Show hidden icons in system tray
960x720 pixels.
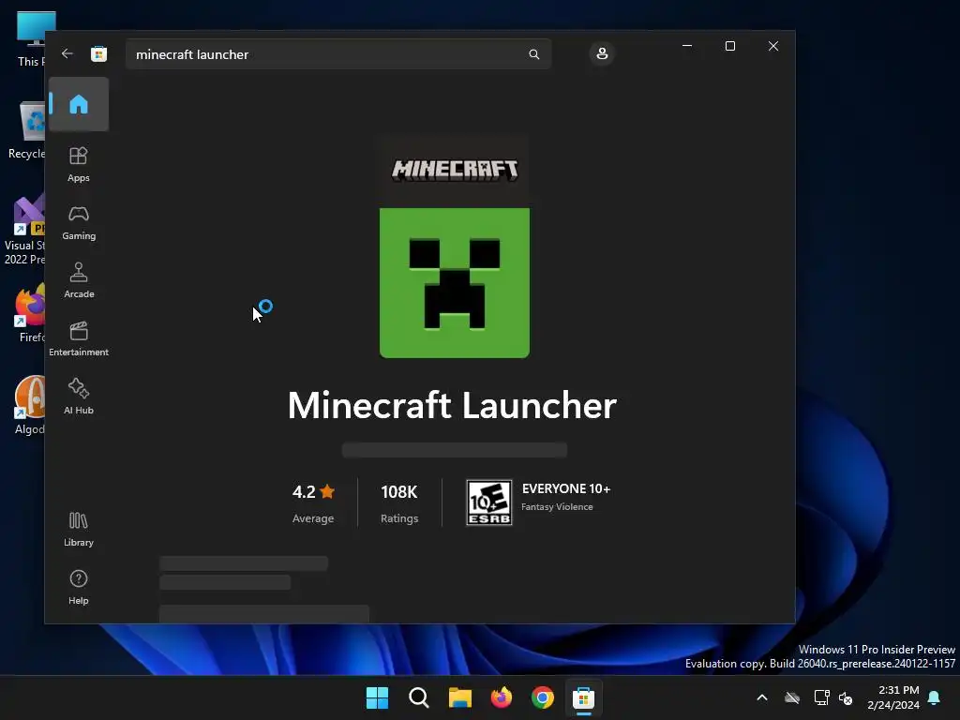[762, 697]
